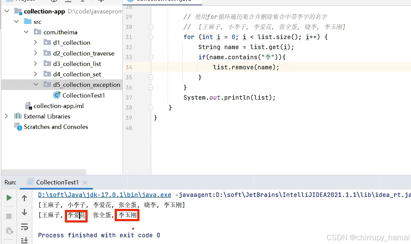Viewport: 411px width, 244px height.
Task: Click the grayed-out attach debugger bug icon
Action: pyautogui.click(x=9, y=231)
